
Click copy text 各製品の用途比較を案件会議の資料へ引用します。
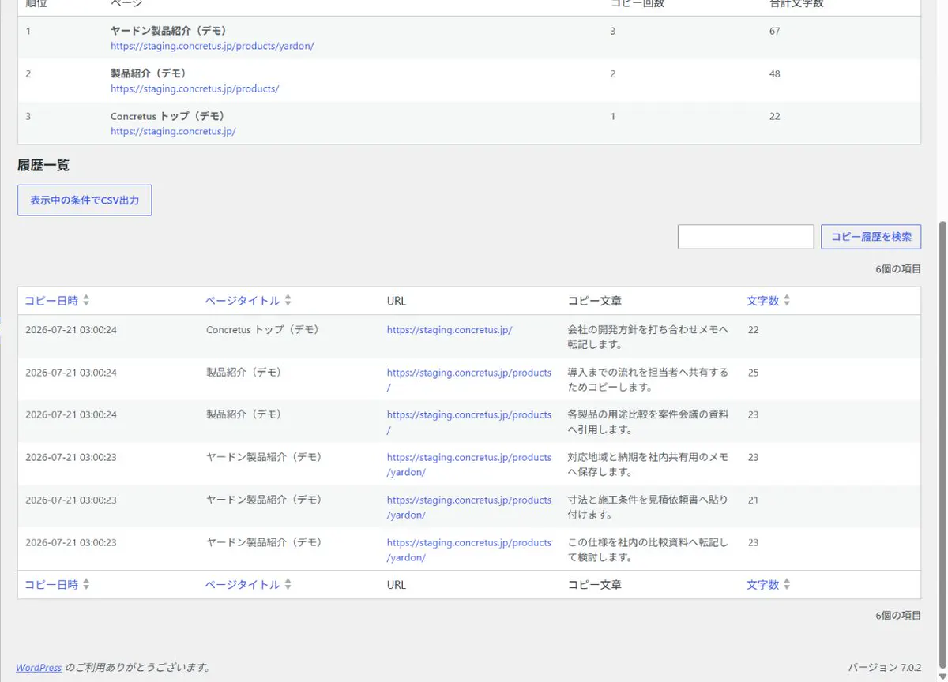pos(648,422)
